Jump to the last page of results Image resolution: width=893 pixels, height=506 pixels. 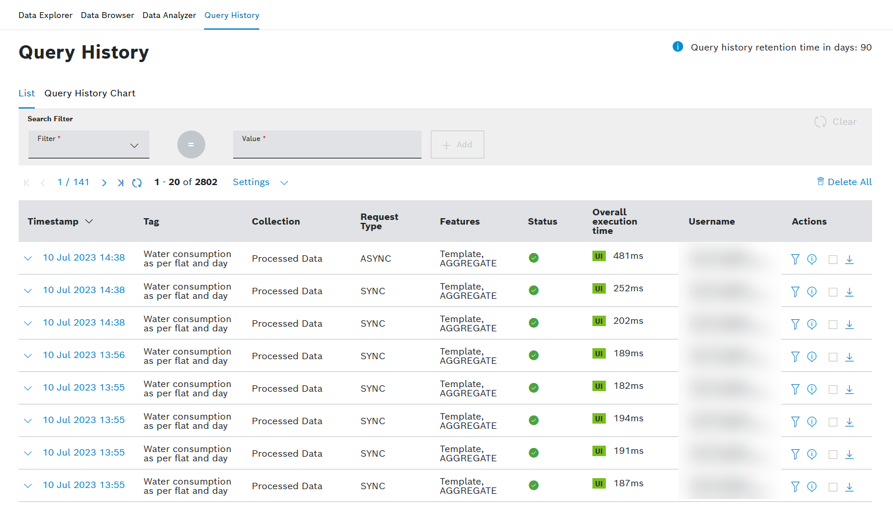coord(120,183)
